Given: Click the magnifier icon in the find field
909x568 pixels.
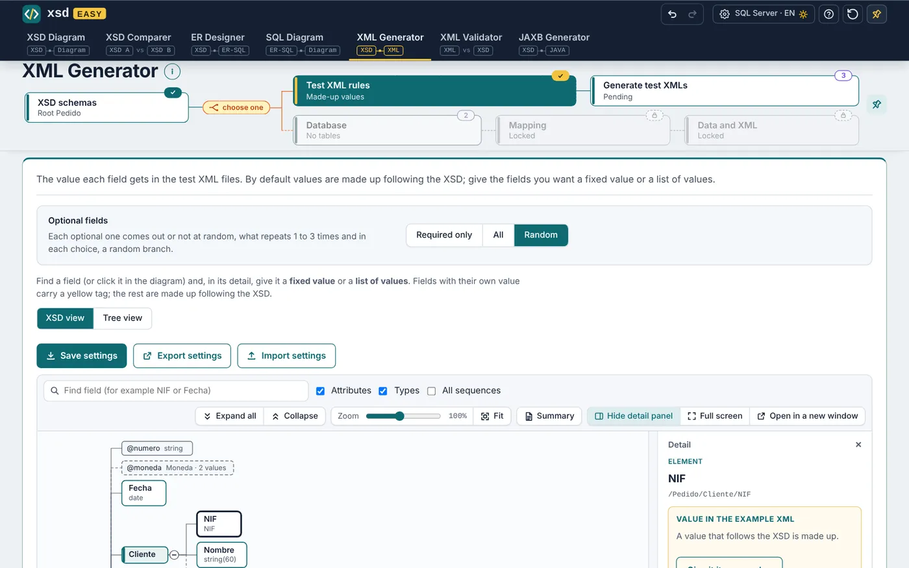Looking at the screenshot, I should coord(55,391).
